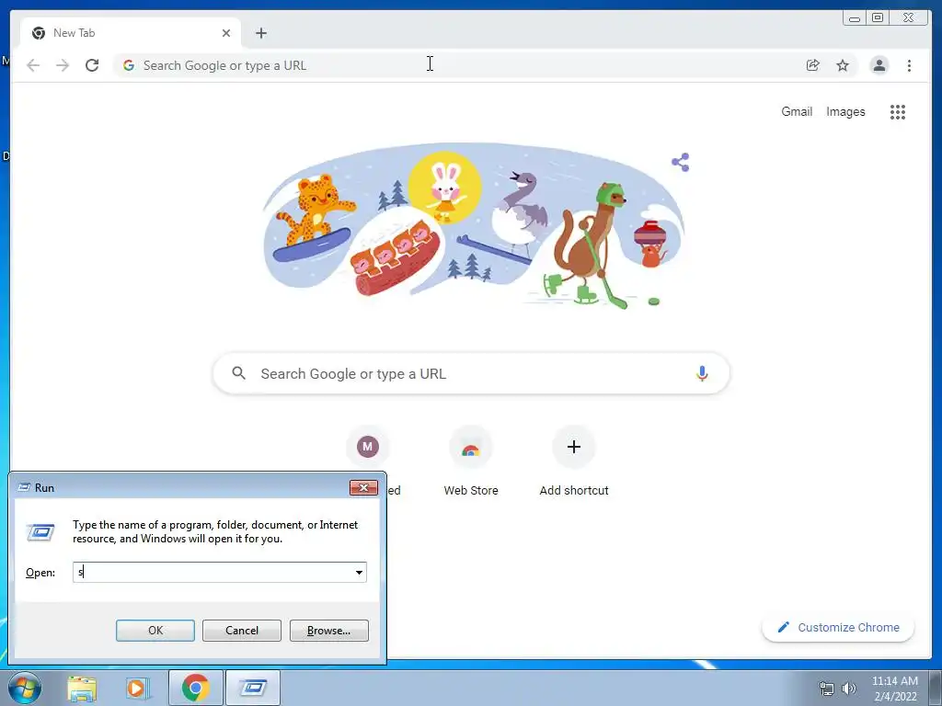Bookmark this tab with the star icon
The height and width of the screenshot is (706, 942).
[x=843, y=65]
